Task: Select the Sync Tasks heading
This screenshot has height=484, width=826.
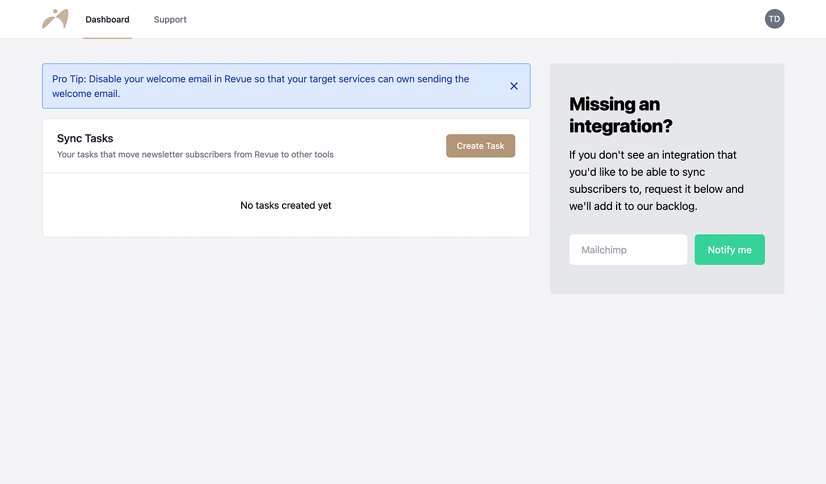Action: [85, 138]
